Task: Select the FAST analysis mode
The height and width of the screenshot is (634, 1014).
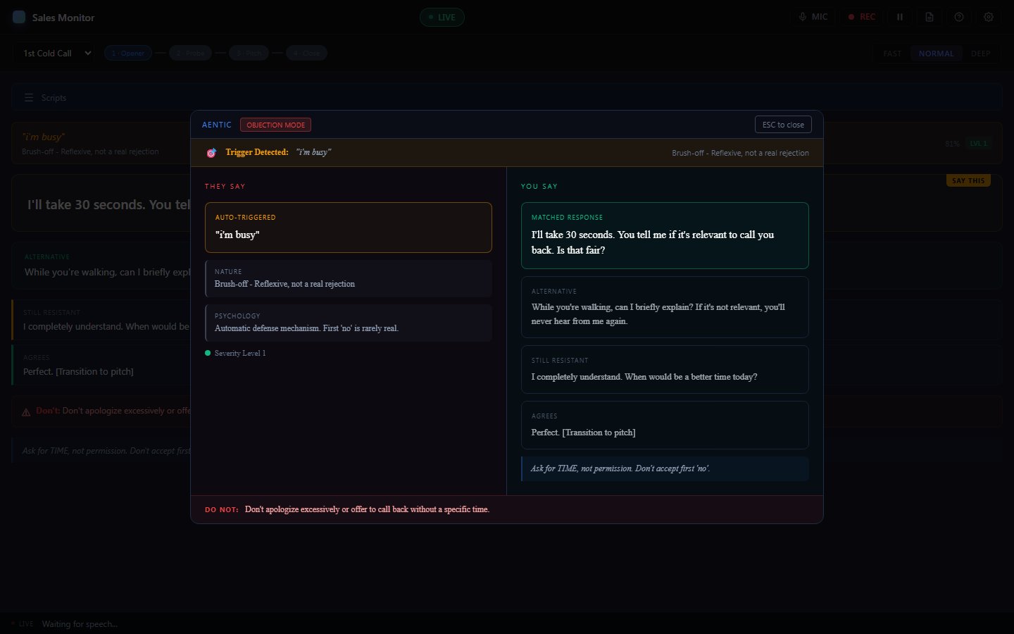Action: [892, 54]
